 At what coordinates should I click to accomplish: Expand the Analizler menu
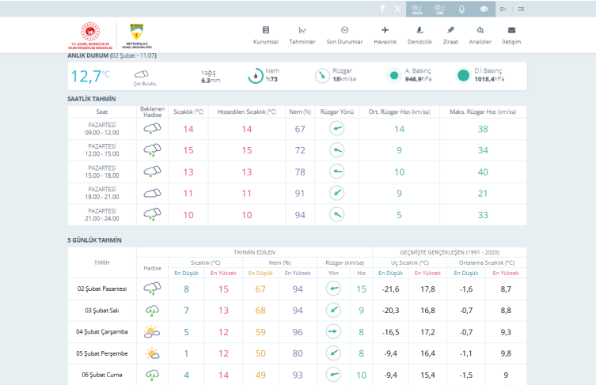[x=480, y=35]
